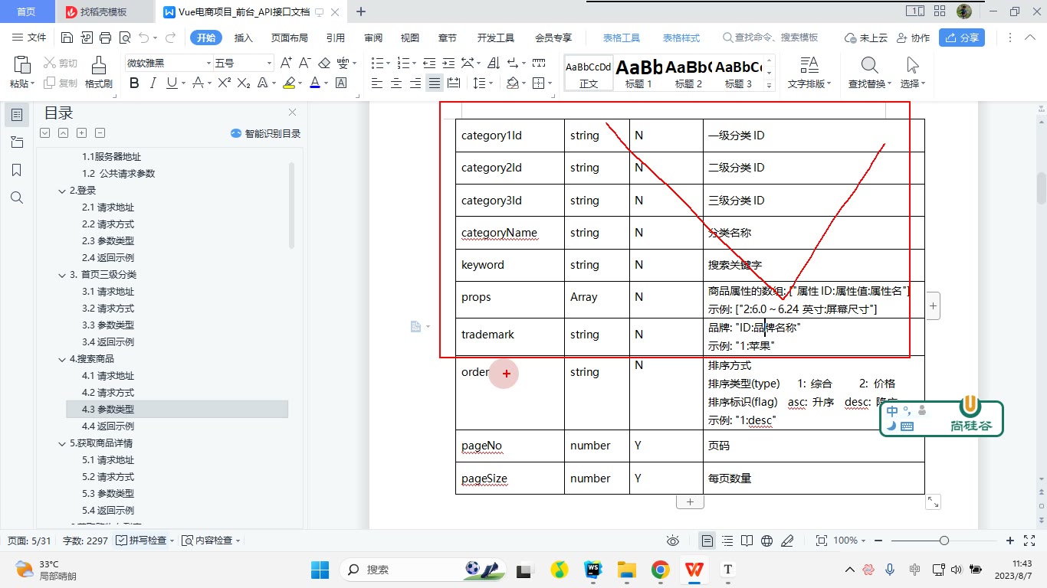Collapse the 2.登录 outline section

[x=63, y=191]
